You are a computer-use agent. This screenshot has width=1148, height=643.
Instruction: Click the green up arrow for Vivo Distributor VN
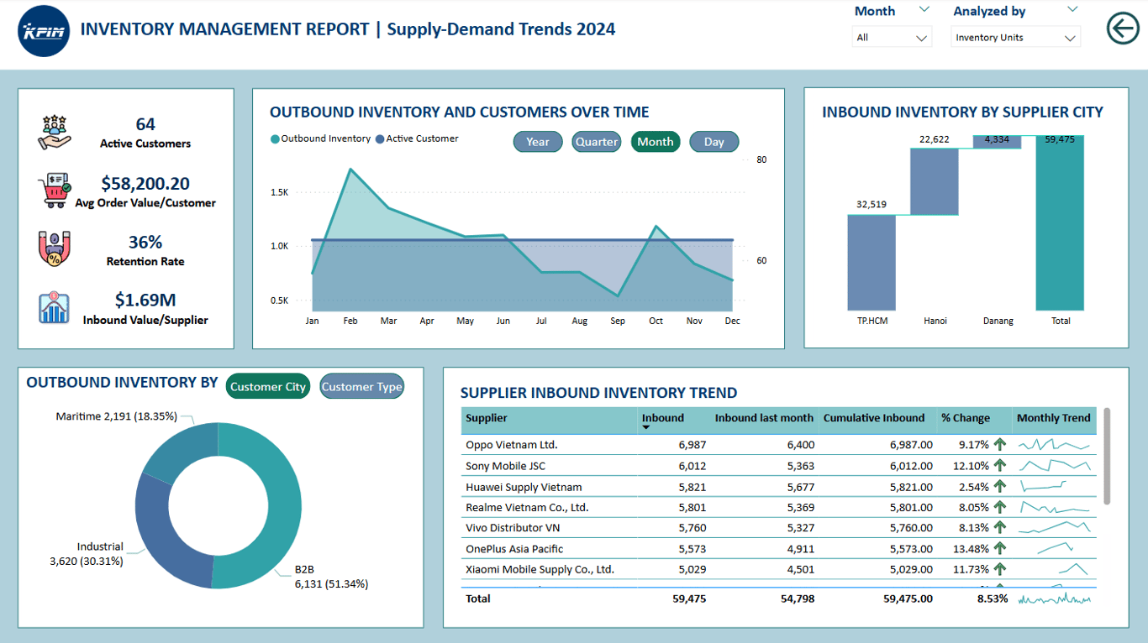pyautogui.click(x=999, y=527)
